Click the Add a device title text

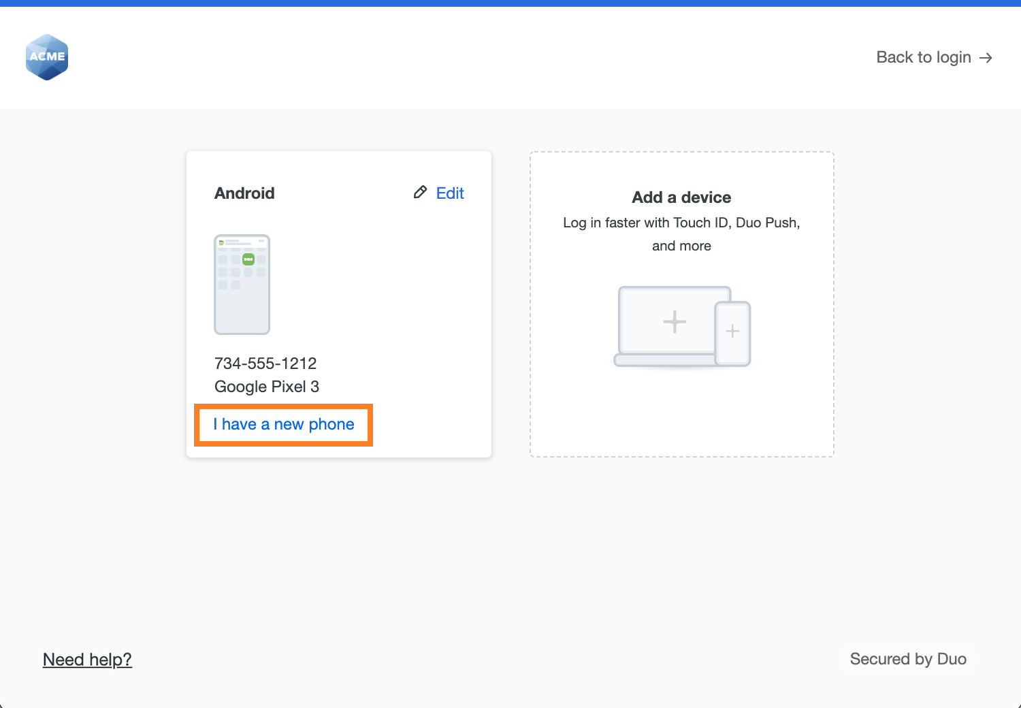tap(681, 197)
